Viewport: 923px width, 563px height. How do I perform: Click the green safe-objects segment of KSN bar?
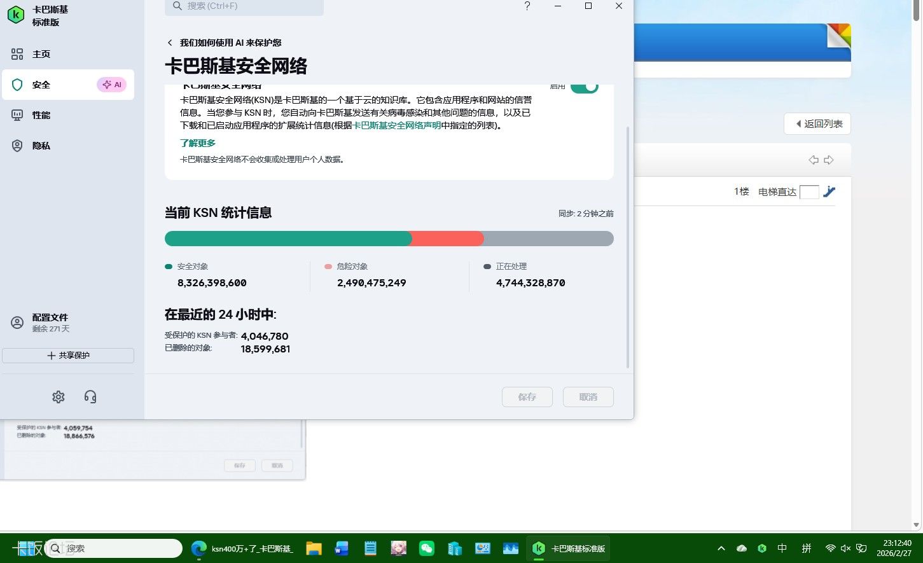[x=288, y=239]
